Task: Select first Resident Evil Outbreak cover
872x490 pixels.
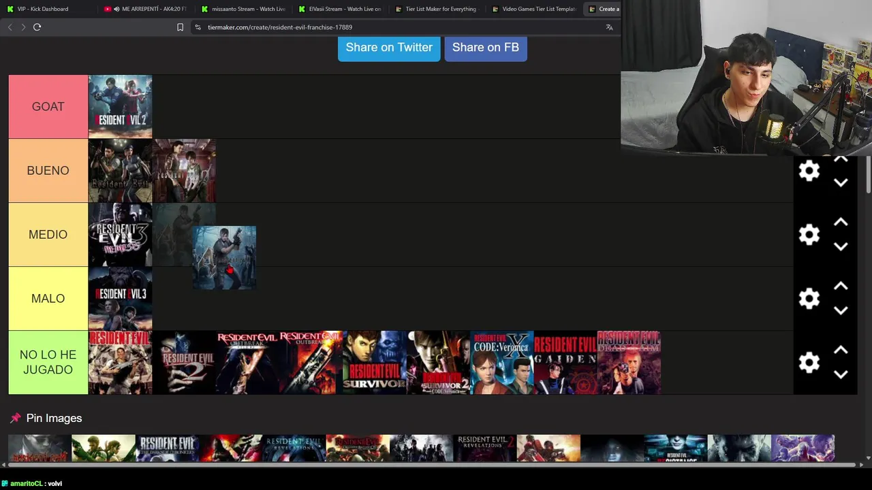Action: (248, 363)
